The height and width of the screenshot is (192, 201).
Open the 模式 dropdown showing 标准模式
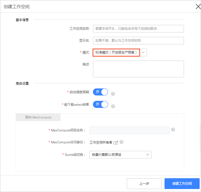tap(120, 52)
